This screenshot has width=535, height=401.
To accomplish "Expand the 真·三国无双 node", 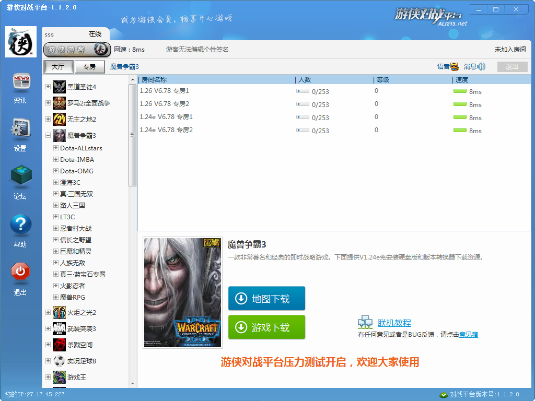I will tap(55, 194).
